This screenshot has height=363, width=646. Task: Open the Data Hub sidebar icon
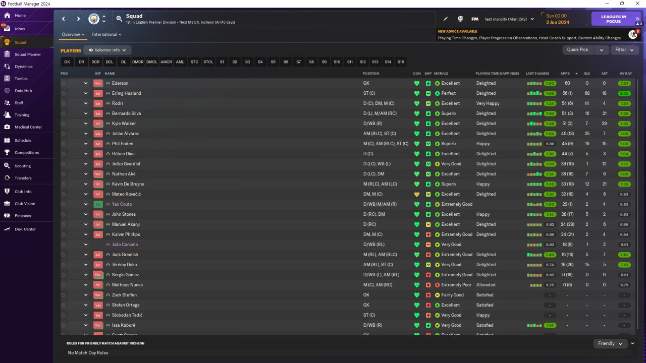pyautogui.click(x=7, y=91)
